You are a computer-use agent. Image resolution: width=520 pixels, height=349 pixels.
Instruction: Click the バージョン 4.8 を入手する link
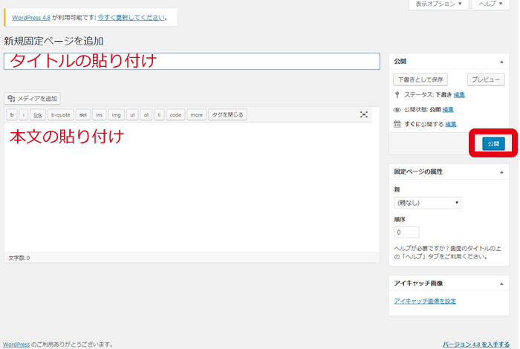click(476, 345)
